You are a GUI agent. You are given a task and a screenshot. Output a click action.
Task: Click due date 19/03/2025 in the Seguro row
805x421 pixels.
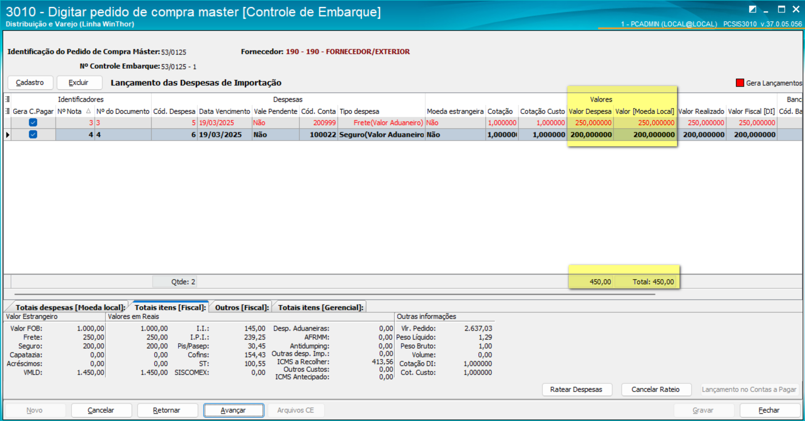pyautogui.click(x=225, y=135)
